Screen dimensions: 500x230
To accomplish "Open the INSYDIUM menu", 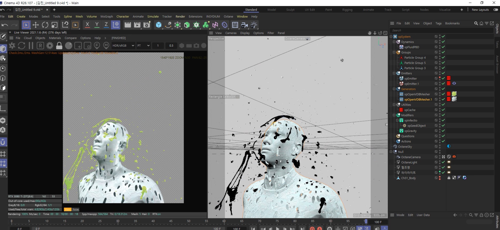I will pyautogui.click(x=213, y=16).
